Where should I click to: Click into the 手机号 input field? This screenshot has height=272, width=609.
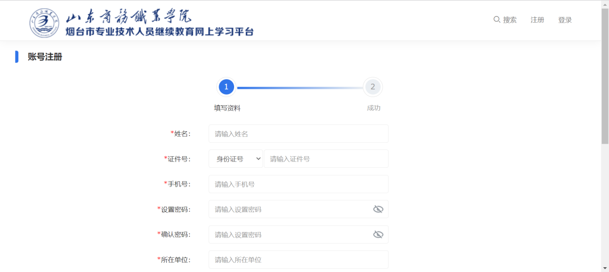pyautogui.click(x=298, y=184)
